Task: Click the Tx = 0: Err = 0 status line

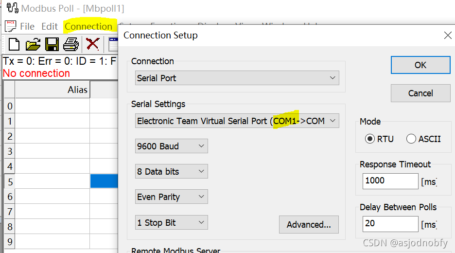Action: tap(59, 61)
